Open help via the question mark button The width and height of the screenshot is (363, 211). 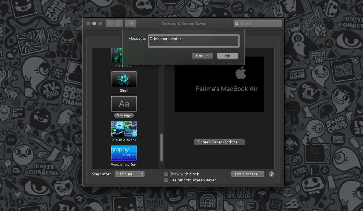point(271,174)
